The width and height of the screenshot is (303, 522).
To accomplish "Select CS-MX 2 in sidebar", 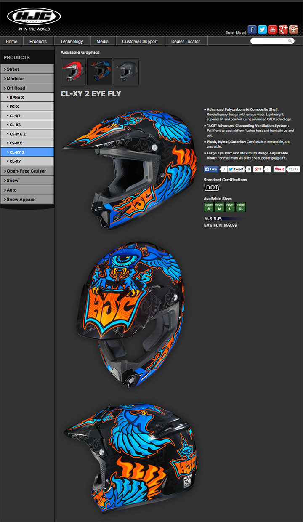I will point(27,134).
